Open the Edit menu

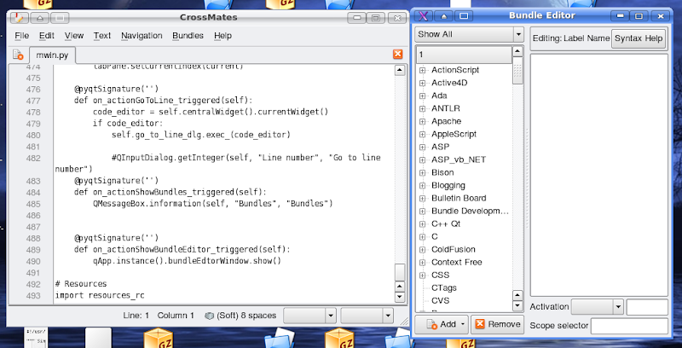point(47,36)
